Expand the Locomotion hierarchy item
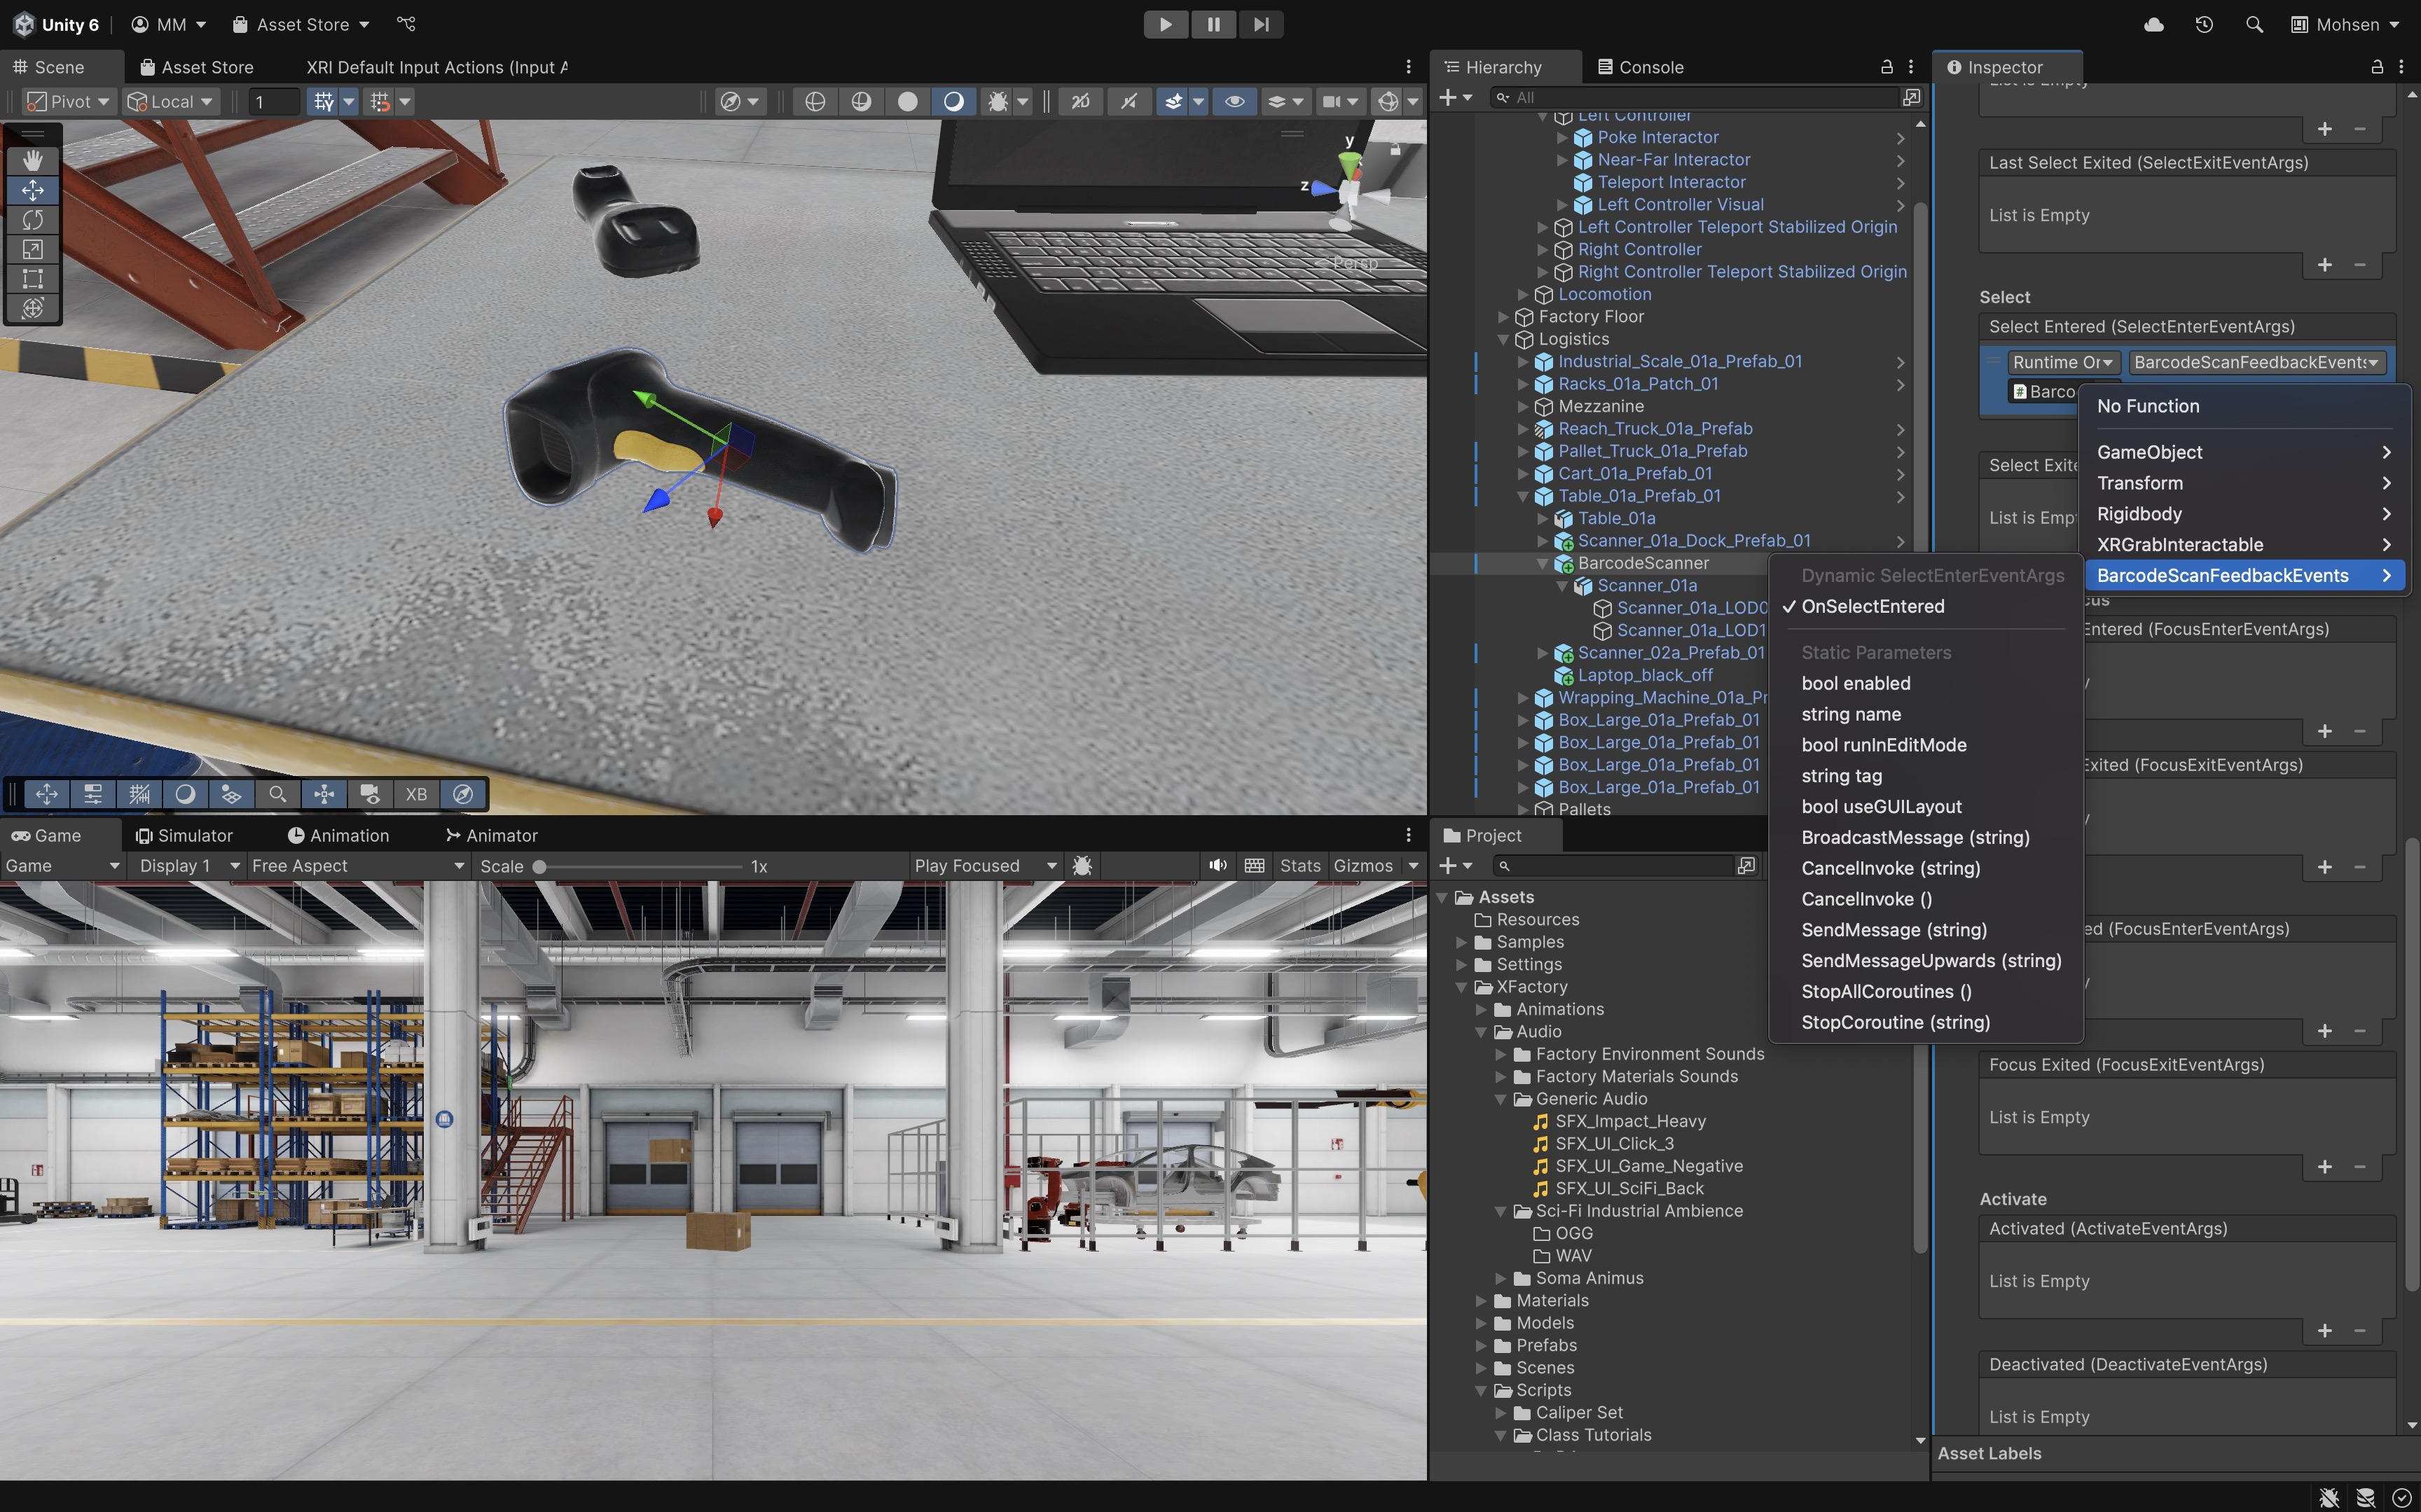This screenshot has height=1512, width=2421. click(1523, 294)
